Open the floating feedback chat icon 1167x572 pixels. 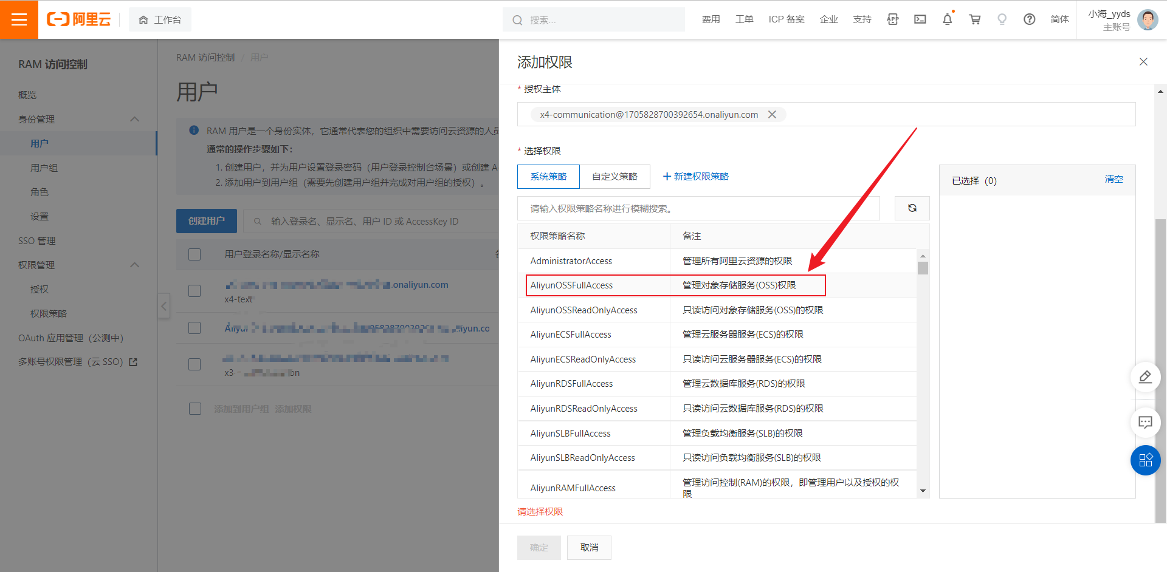(x=1145, y=422)
